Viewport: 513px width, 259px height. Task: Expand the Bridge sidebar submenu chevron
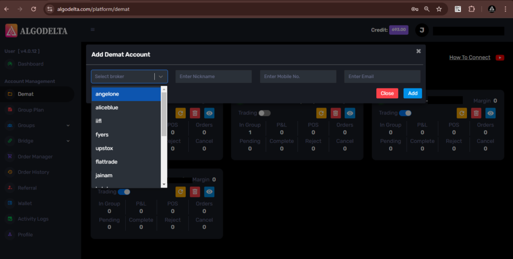pos(68,141)
